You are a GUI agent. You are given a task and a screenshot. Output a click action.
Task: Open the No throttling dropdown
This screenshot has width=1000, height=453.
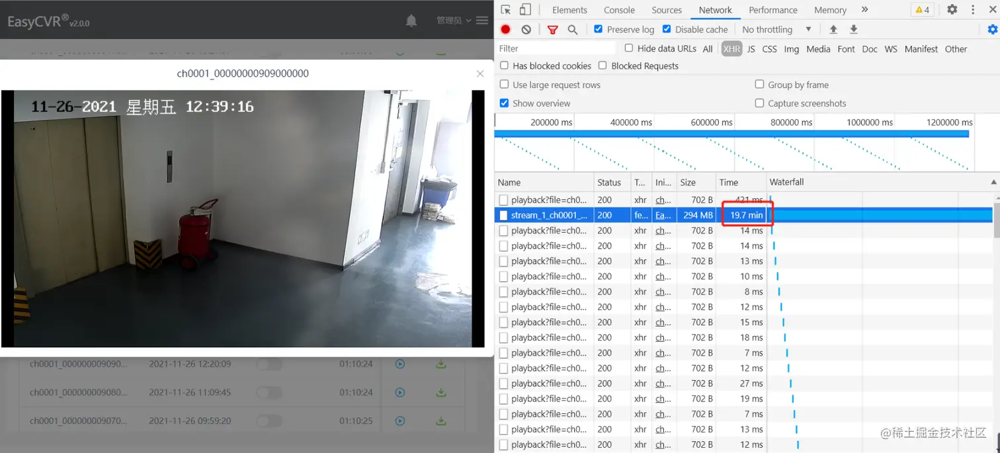(776, 30)
